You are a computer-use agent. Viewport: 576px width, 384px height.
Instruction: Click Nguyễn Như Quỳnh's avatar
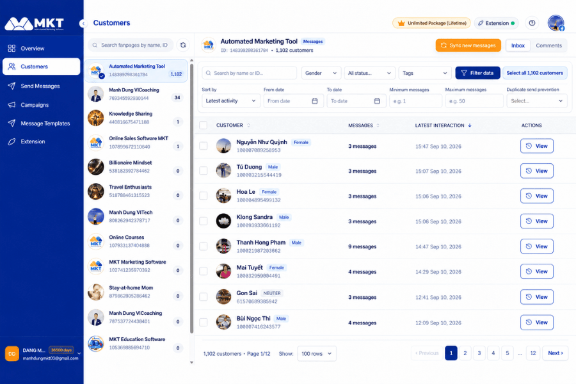pyautogui.click(x=223, y=146)
